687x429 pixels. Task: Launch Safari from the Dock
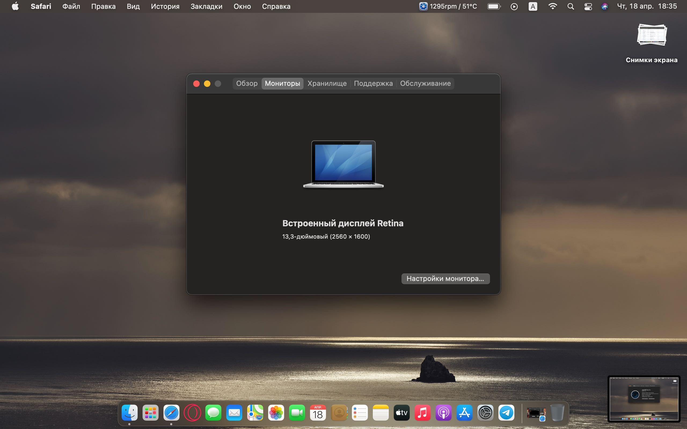click(x=171, y=413)
